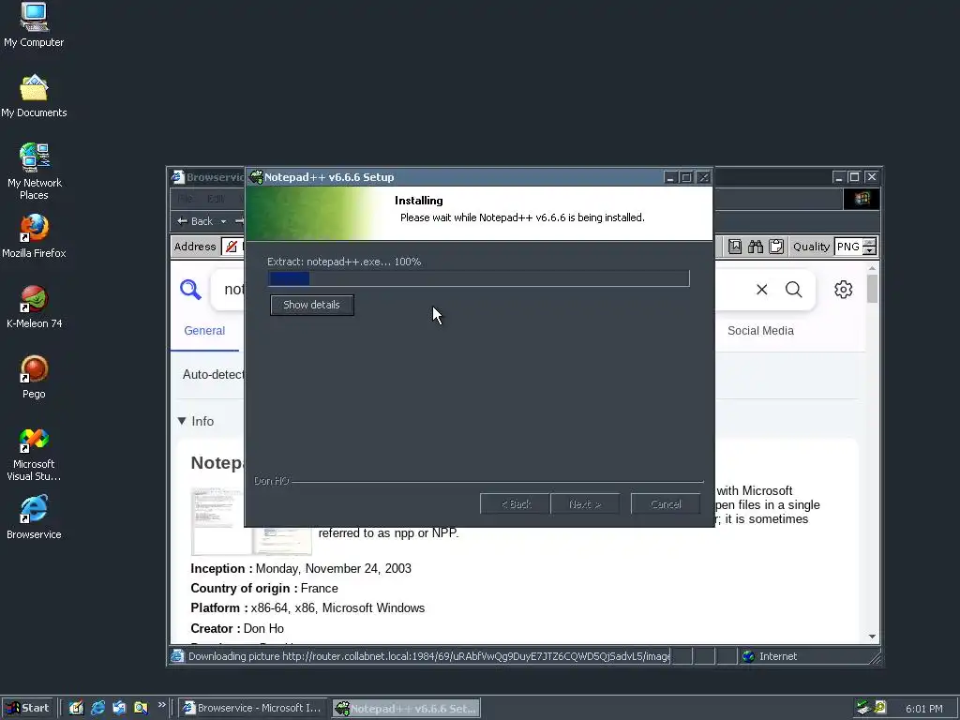Decrease Quality with the spinner down arrow
Viewport: 960px width, 720px height.
click(869, 251)
